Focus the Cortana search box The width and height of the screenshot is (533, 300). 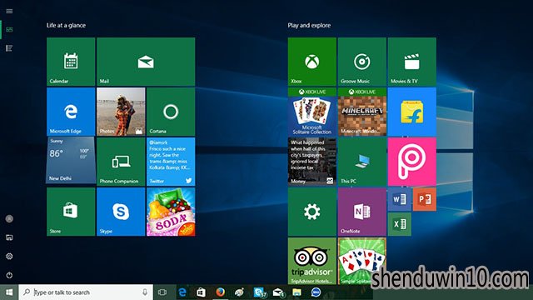click(86, 292)
